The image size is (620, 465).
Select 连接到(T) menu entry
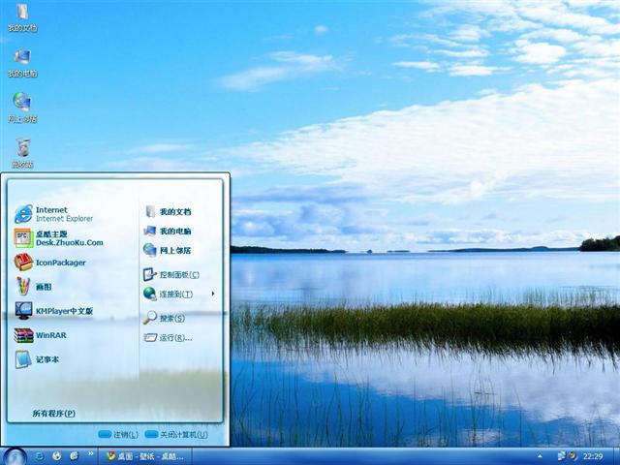pos(169,294)
